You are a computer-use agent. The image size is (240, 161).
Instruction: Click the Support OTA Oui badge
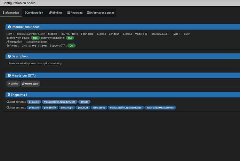tap(72, 46)
